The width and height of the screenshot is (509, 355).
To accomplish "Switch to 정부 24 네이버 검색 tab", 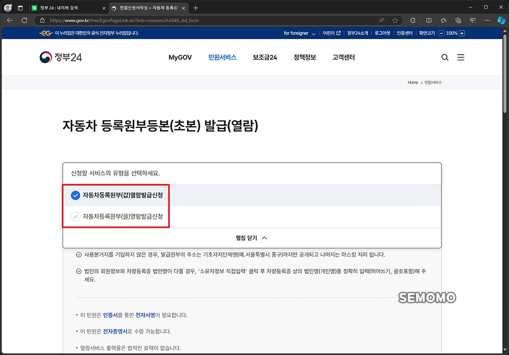I will point(69,8).
